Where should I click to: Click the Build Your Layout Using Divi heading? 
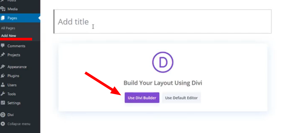click(x=162, y=83)
